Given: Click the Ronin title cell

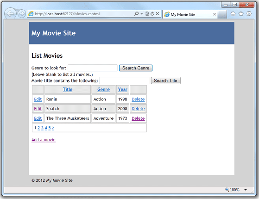Looking at the screenshot, I should coord(68,99).
